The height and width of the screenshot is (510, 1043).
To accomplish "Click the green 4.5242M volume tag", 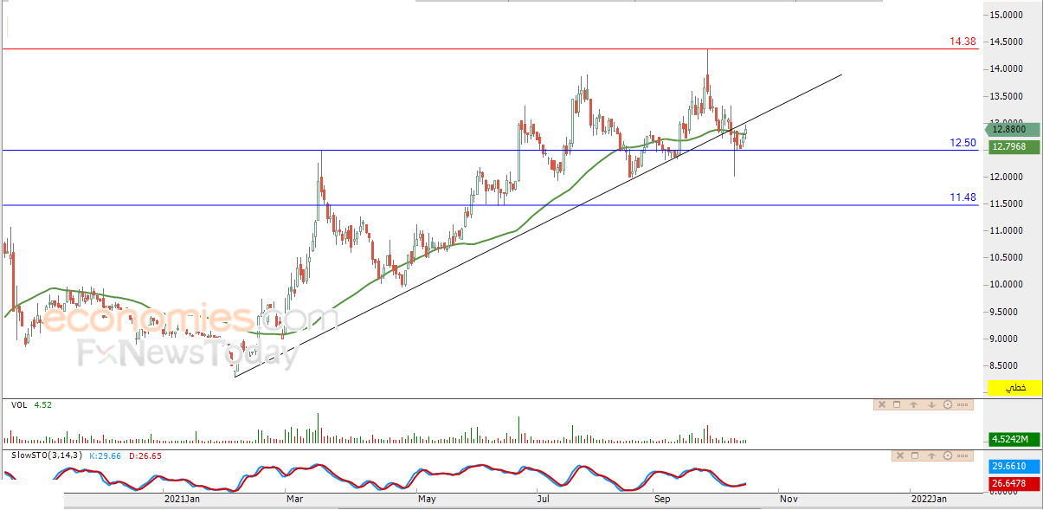I will click(x=1014, y=438).
